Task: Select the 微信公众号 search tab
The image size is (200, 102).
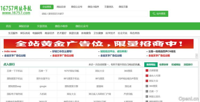Action: click(x=77, y=7)
